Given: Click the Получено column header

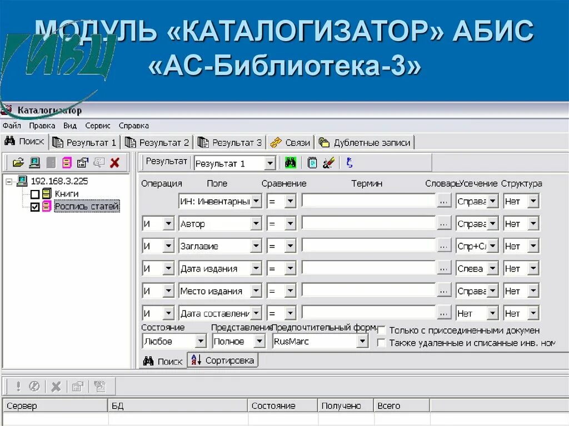Looking at the screenshot, I should (x=346, y=405).
